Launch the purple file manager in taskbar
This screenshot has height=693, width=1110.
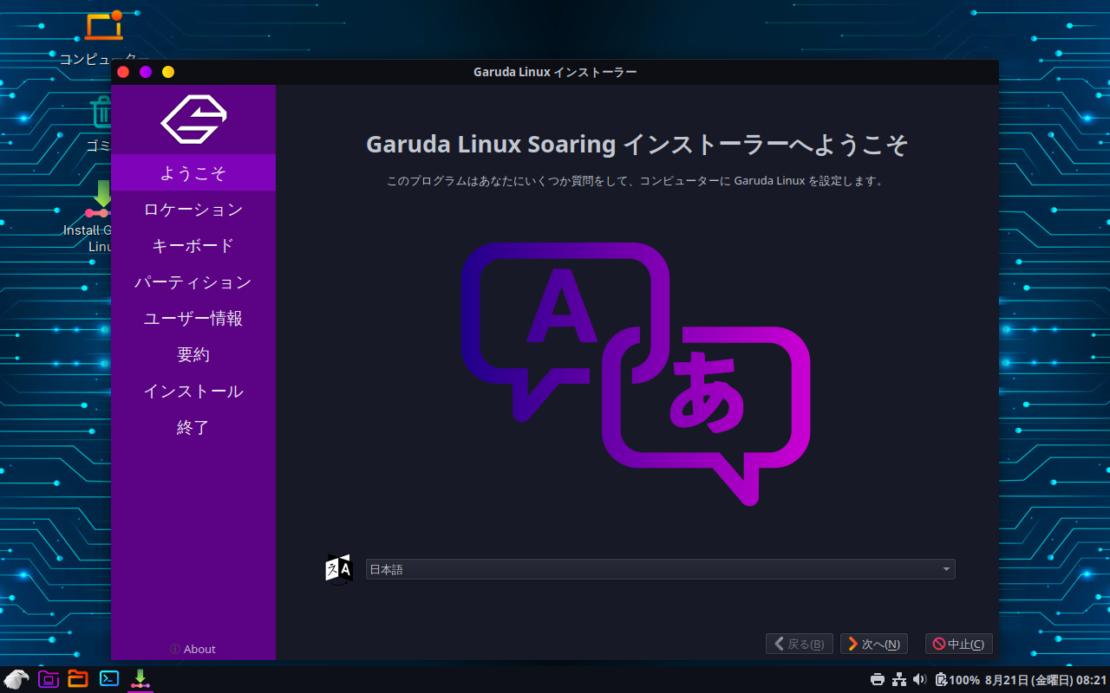[x=49, y=679]
